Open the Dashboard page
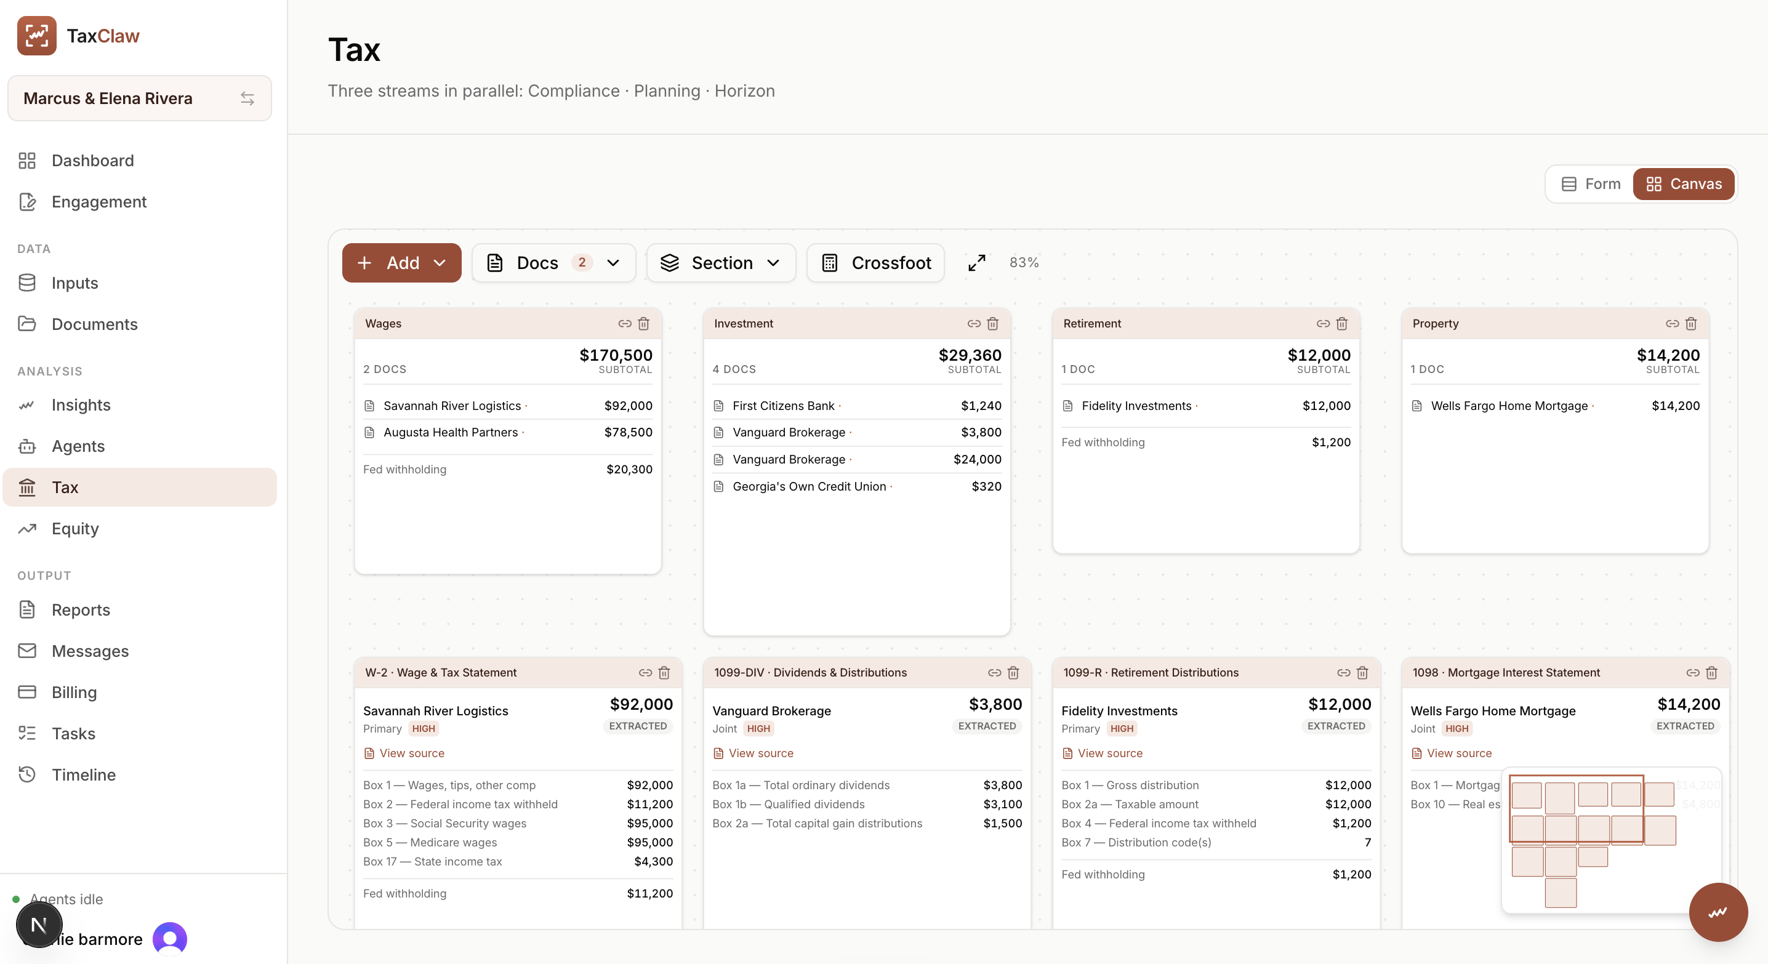The width and height of the screenshot is (1768, 964). click(x=140, y=161)
